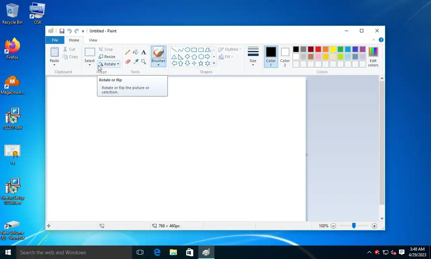The width and height of the screenshot is (431, 259).
Task: Click the Undo arrow in title bar
Action: tap(69, 31)
